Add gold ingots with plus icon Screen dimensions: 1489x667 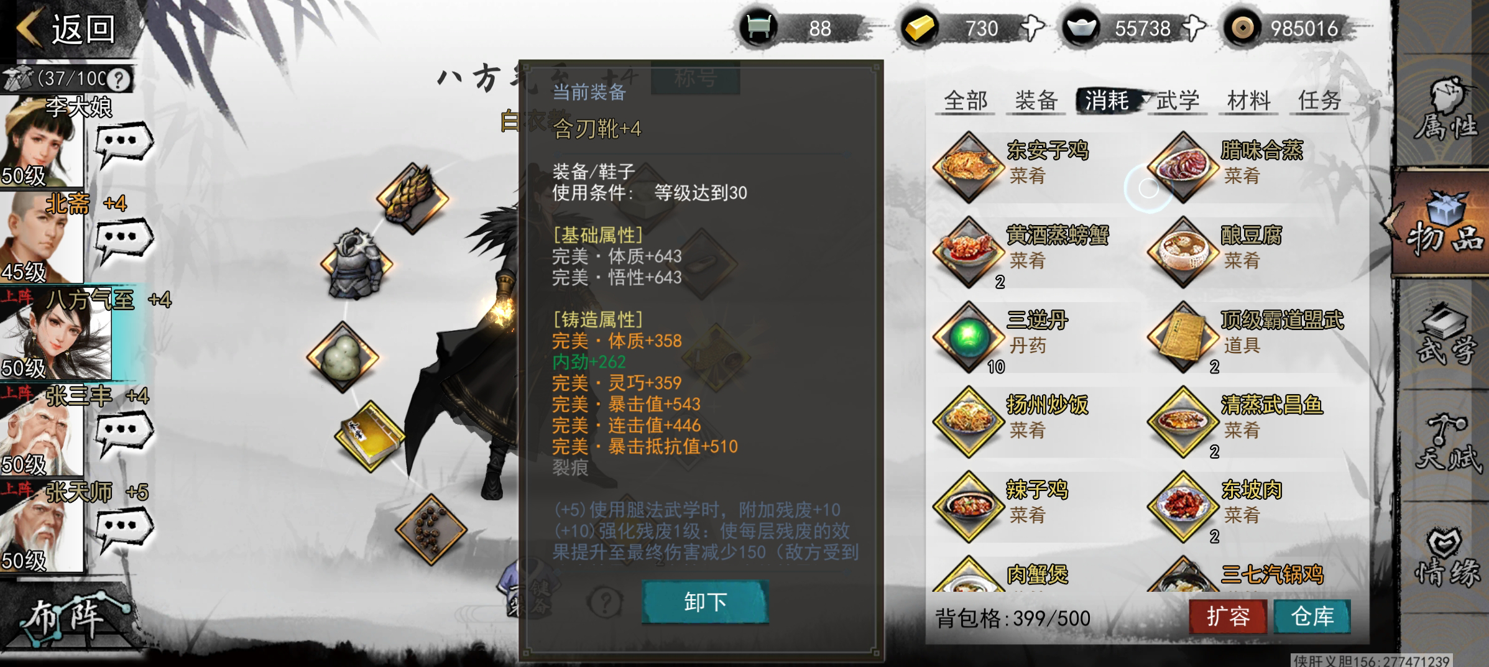pyautogui.click(x=1033, y=28)
